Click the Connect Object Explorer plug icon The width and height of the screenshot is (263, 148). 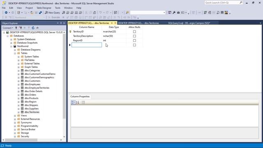[x=16, y=28]
